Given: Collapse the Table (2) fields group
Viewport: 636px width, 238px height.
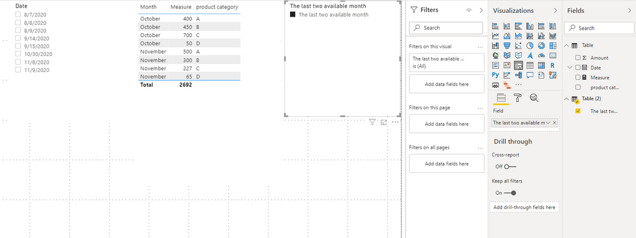Looking at the screenshot, I should [x=567, y=99].
